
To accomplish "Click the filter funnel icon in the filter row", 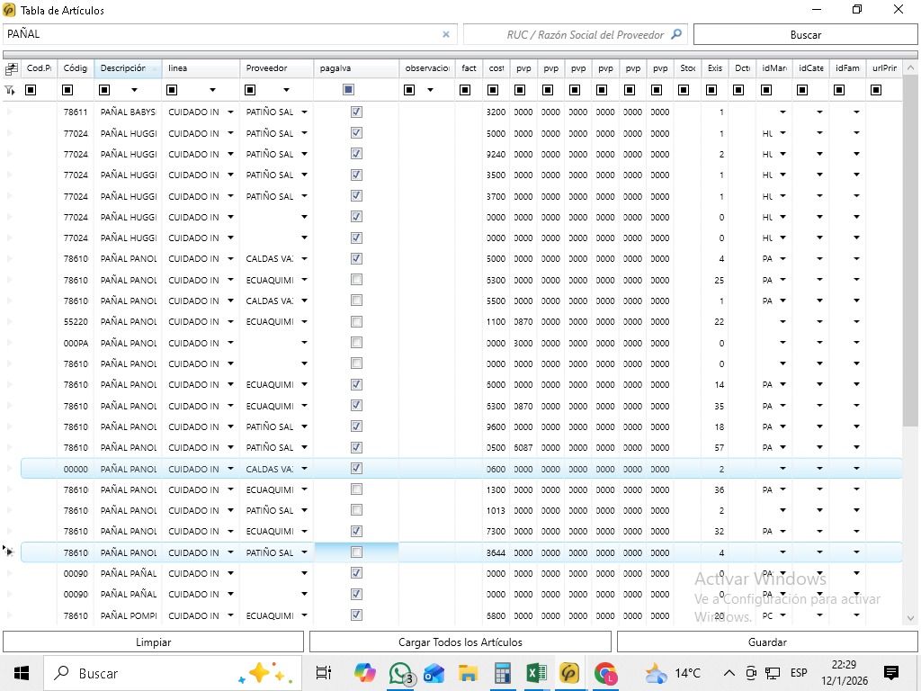I will point(10,90).
